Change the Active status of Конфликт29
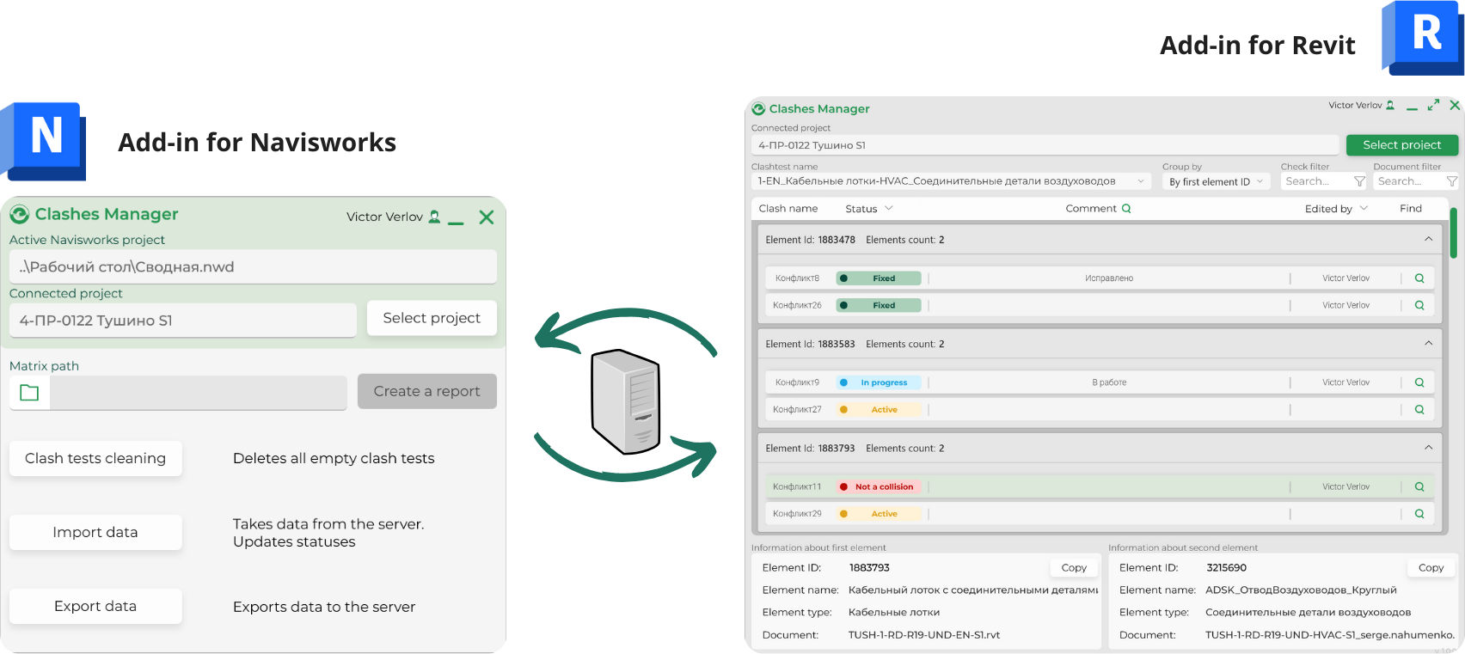Screen dimensions: 1465x654 point(878,514)
